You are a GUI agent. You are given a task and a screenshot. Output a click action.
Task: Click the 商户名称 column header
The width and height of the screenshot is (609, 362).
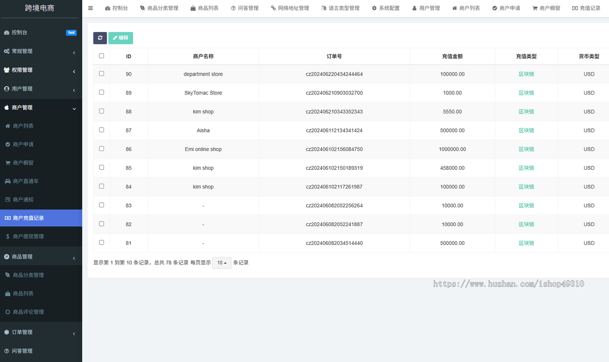(x=203, y=56)
